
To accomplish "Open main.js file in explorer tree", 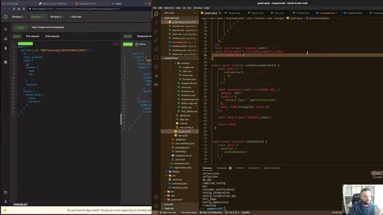I will coord(184,124).
